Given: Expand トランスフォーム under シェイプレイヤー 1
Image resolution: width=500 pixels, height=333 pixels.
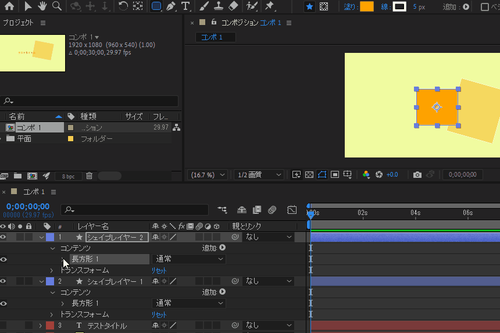Looking at the screenshot, I should [x=52, y=315].
